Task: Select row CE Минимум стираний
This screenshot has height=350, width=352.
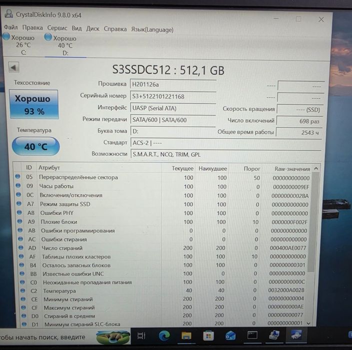Action: point(163,299)
